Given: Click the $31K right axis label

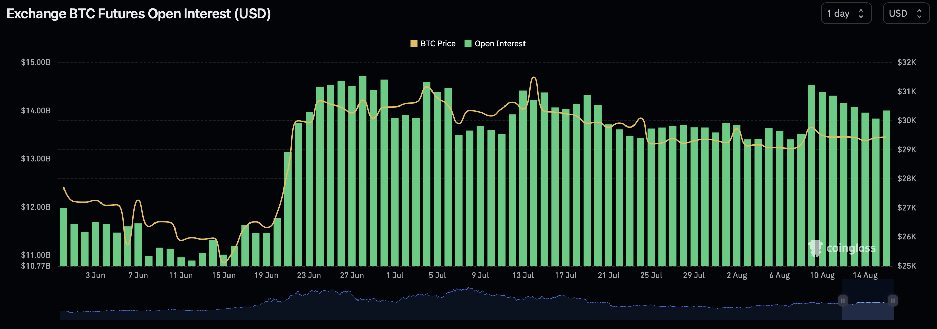Looking at the screenshot, I should point(906,91).
